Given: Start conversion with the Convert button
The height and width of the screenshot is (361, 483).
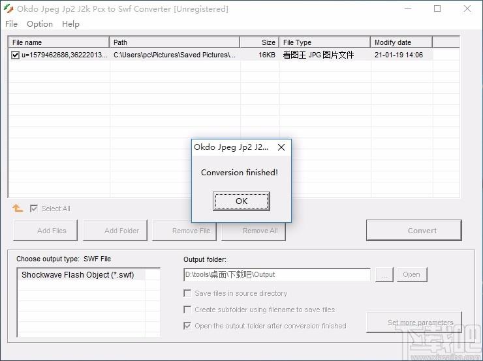Looking at the screenshot, I should coord(414,230).
